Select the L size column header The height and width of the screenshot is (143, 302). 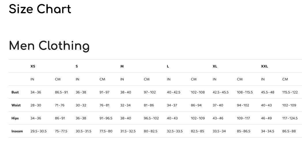click(168, 66)
